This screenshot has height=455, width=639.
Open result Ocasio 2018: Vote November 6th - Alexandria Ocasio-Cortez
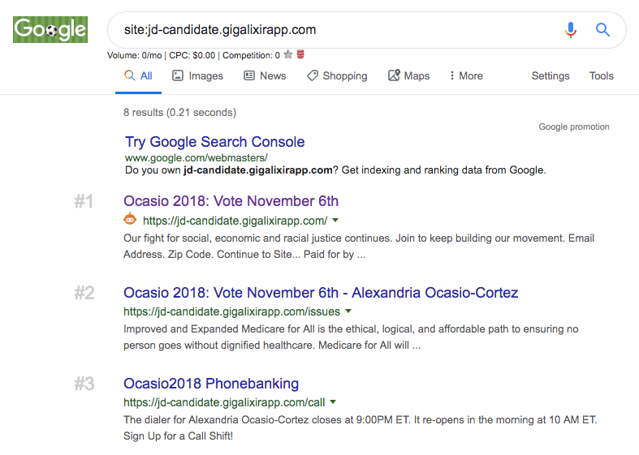click(321, 293)
